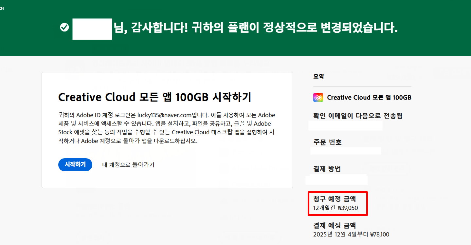Click the Adobe logo in top-left corner
This screenshot has width=471, height=245.
[x=2, y=8]
